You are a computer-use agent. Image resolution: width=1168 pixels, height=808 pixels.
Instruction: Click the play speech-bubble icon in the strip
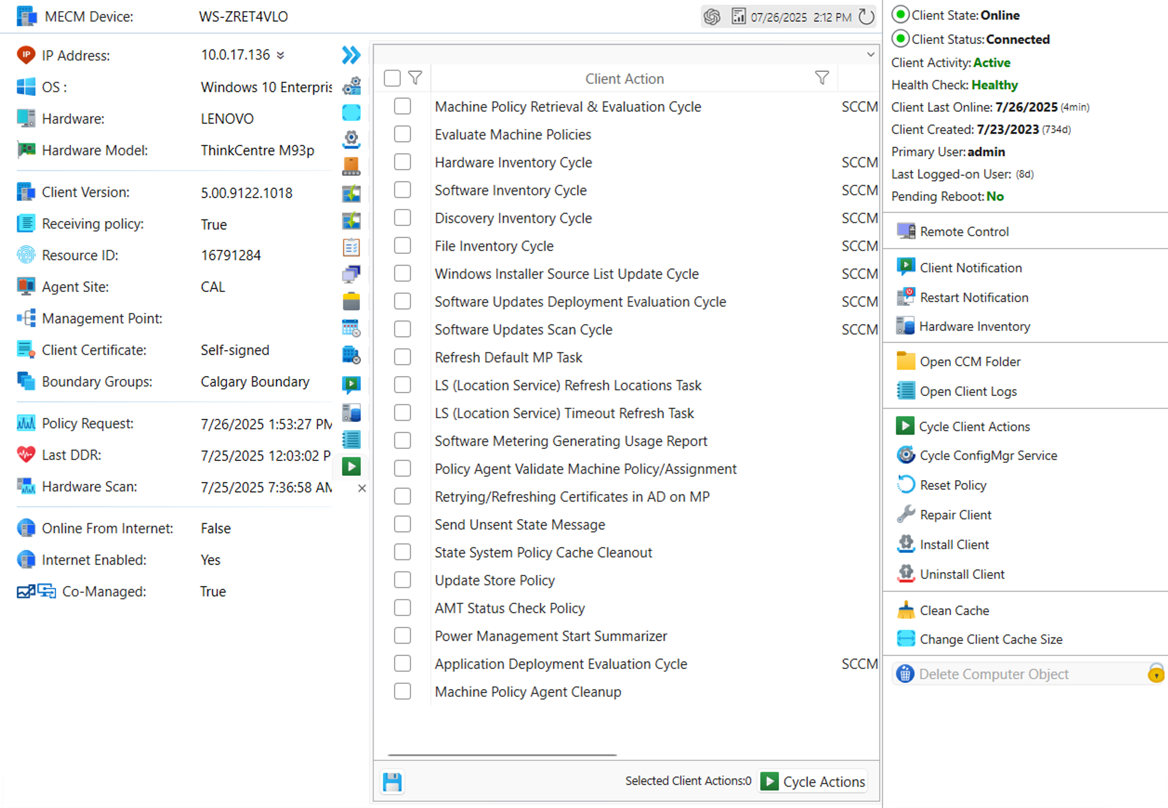click(351, 385)
